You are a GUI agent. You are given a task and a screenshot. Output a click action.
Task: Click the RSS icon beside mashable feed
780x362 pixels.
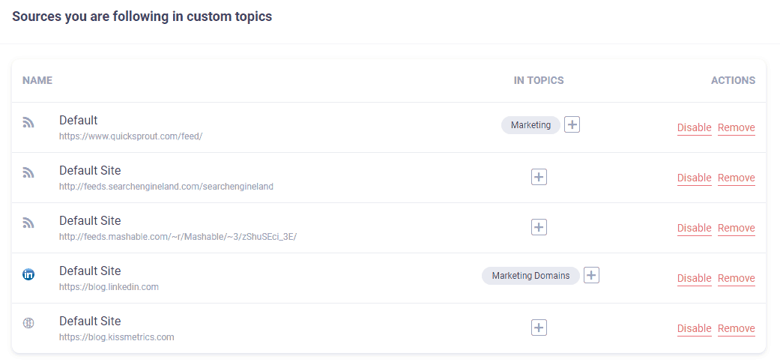pos(28,223)
